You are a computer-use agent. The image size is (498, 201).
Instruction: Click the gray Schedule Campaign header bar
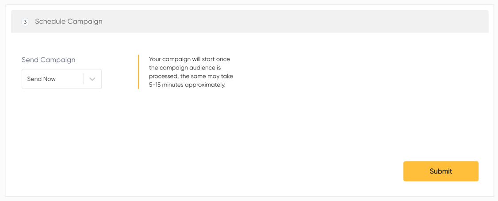click(249, 22)
